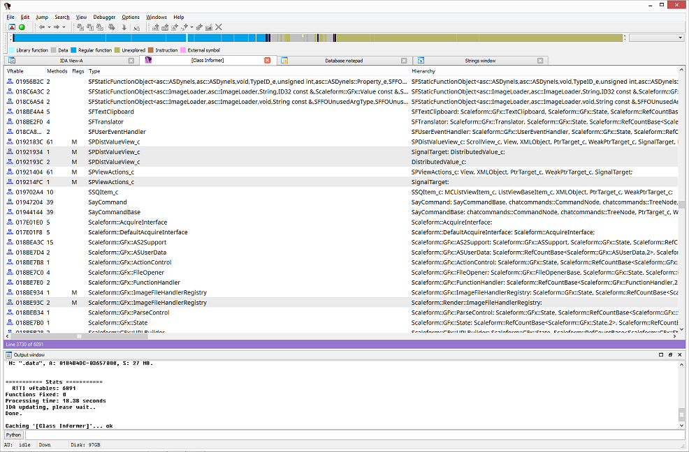Click the binoculars icon with an arrow

tap(112, 27)
